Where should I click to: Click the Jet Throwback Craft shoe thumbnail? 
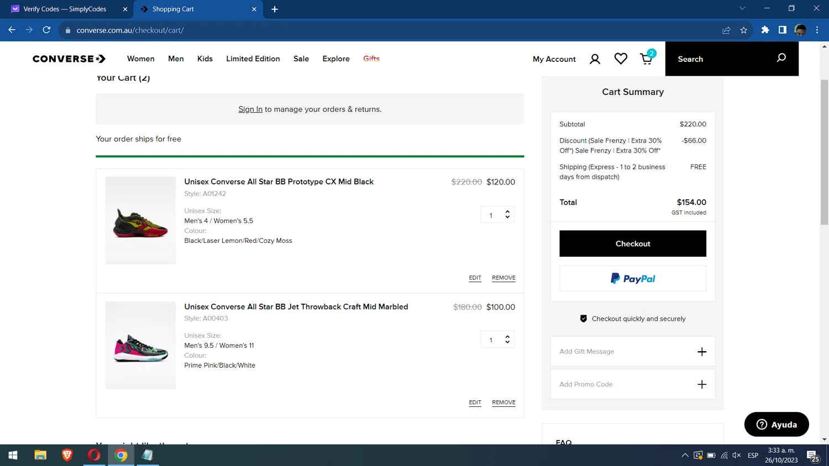click(140, 345)
